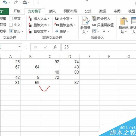The height and width of the screenshot is (136, 136).
Task: Click the 四舍五入 rounding icon
Action: click(94, 18)
